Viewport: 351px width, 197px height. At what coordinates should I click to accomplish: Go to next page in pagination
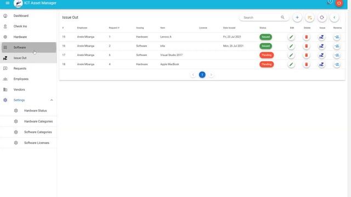click(x=211, y=75)
